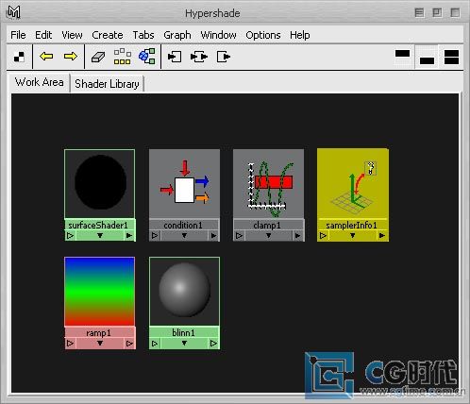Viewport: 470px width, 404px height.
Task: Click the surfaceShader1 name label
Action: coord(98,226)
